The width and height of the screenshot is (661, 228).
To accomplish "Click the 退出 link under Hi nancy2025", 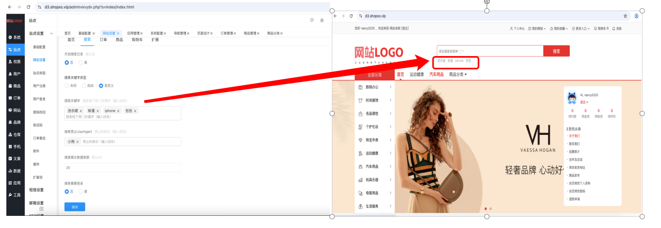I will pyautogui.click(x=584, y=101).
